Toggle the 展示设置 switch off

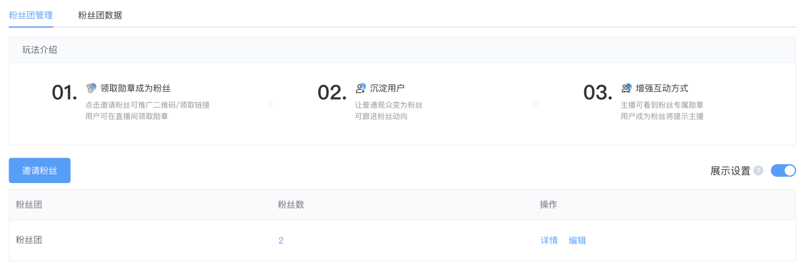(783, 171)
